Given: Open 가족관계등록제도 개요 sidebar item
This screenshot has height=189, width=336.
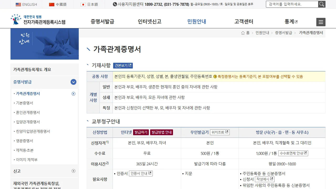Looking at the screenshot, I should click(x=45, y=70).
